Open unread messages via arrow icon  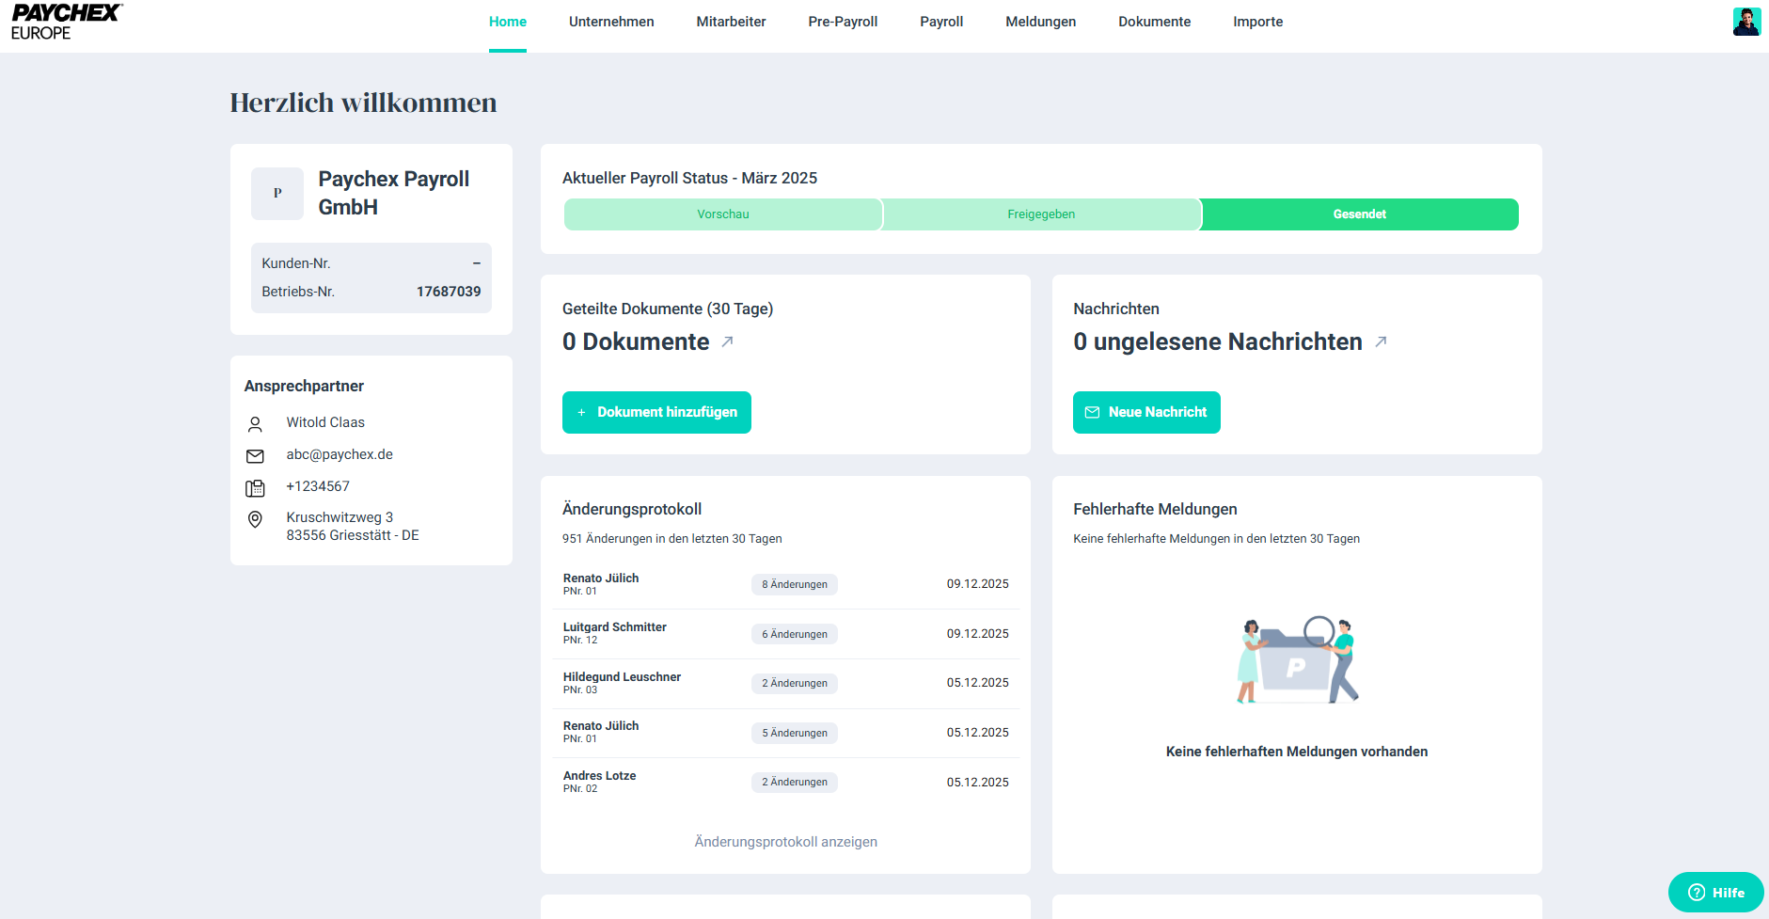coord(1381,342)
